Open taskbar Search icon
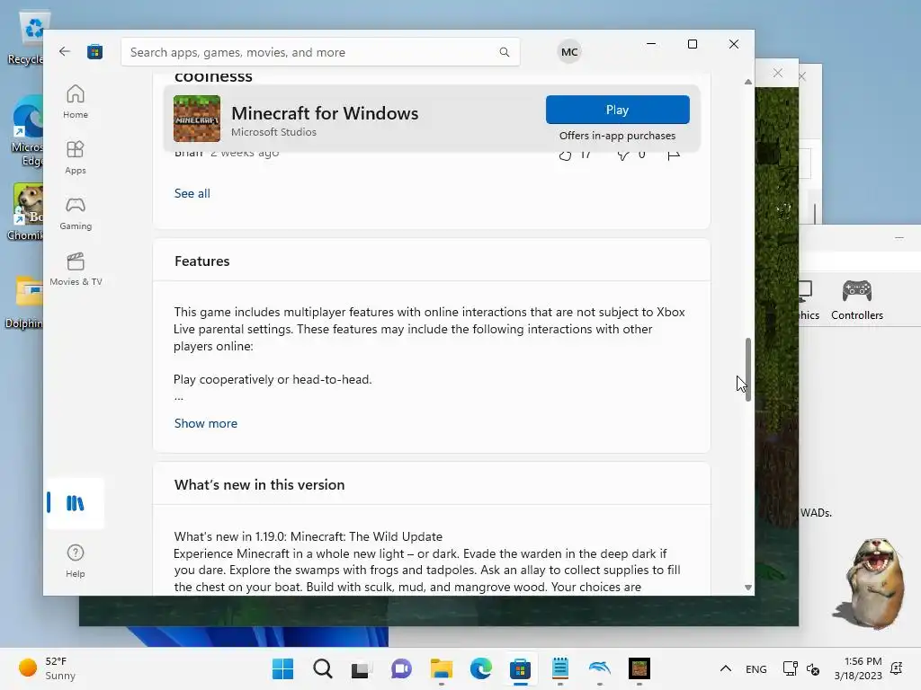This screenshot has width=921, height=690. 323,668
